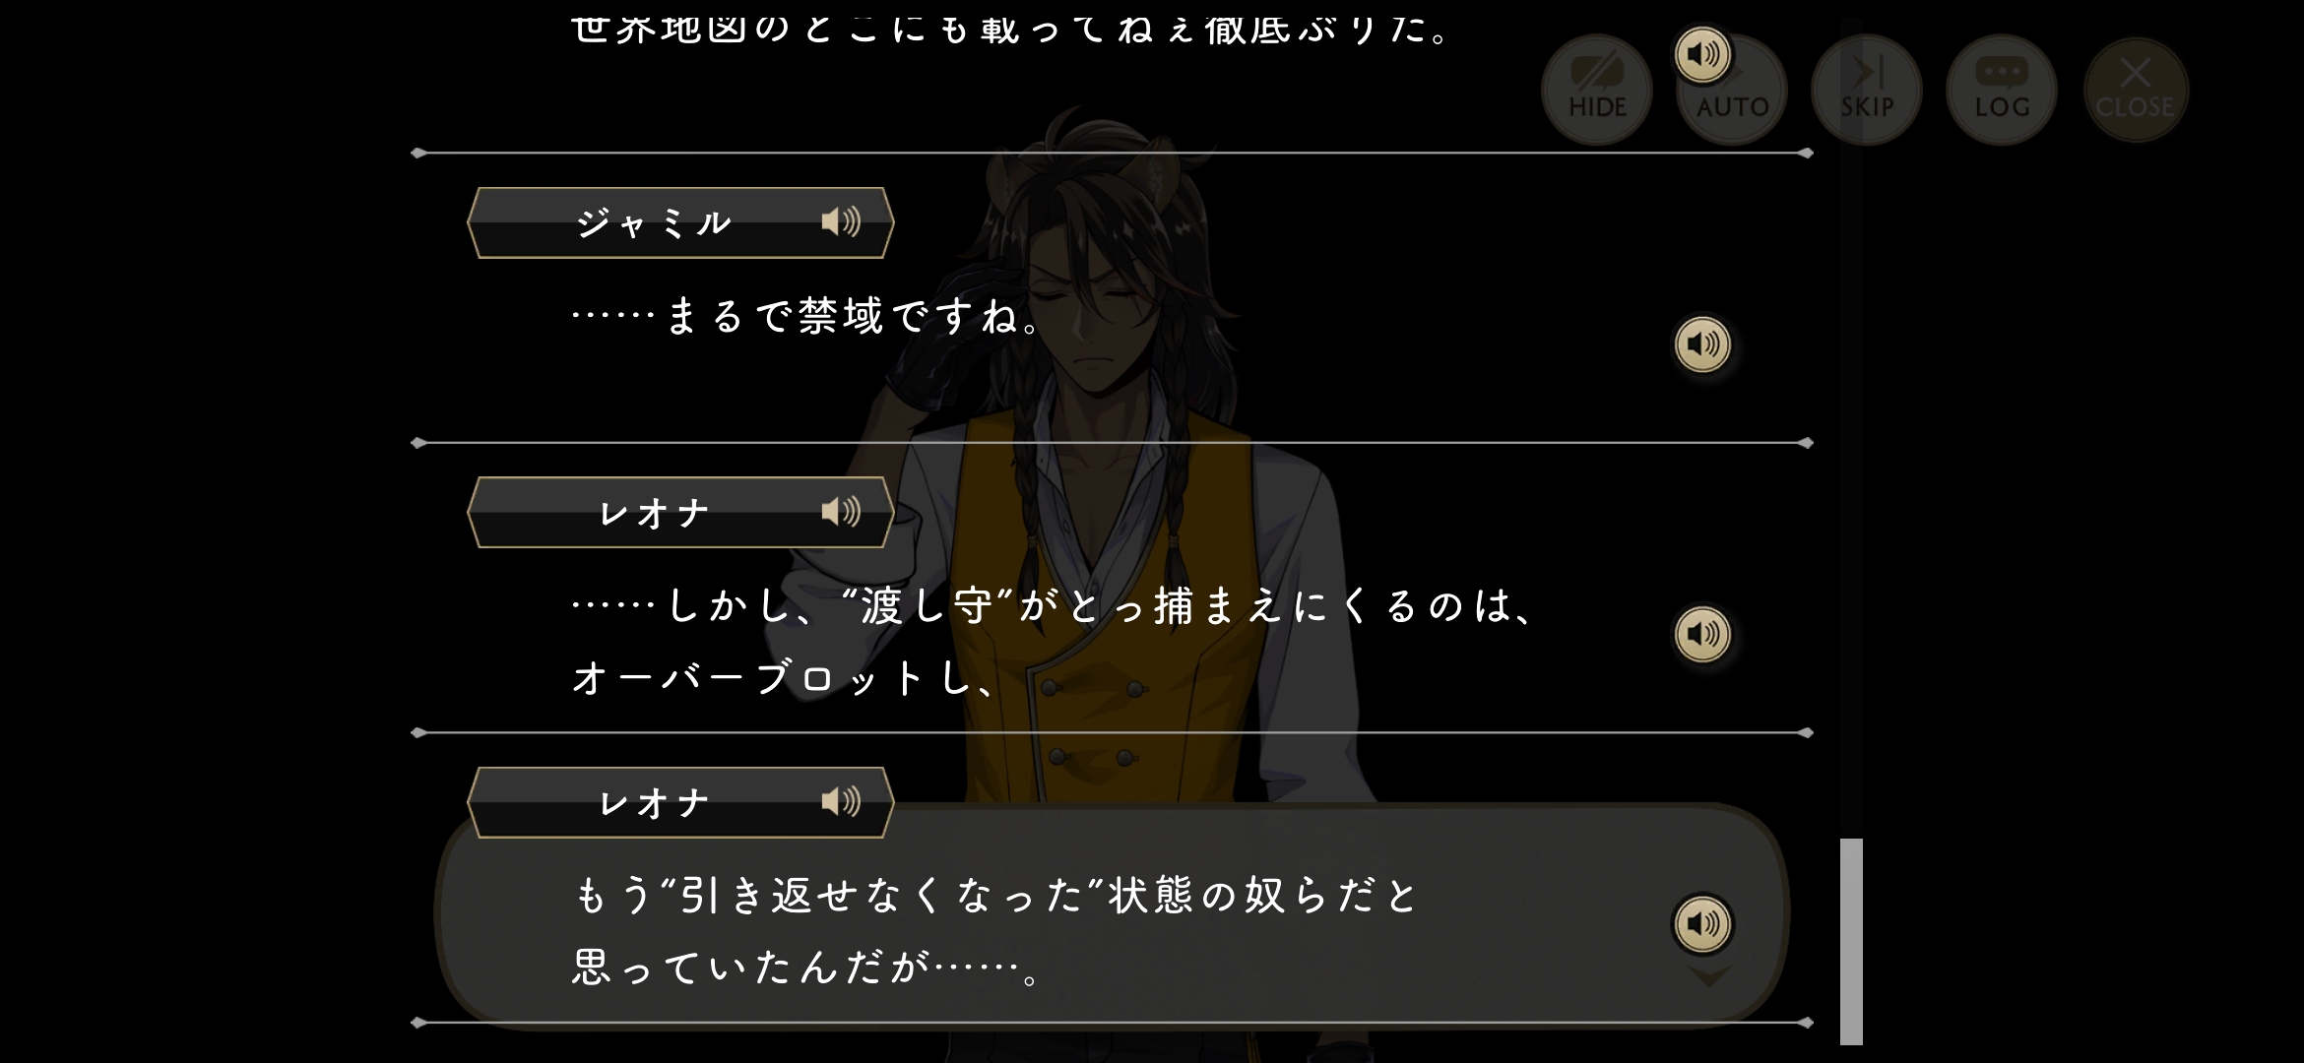Close the log with CLOSE button

point(2136,90)
